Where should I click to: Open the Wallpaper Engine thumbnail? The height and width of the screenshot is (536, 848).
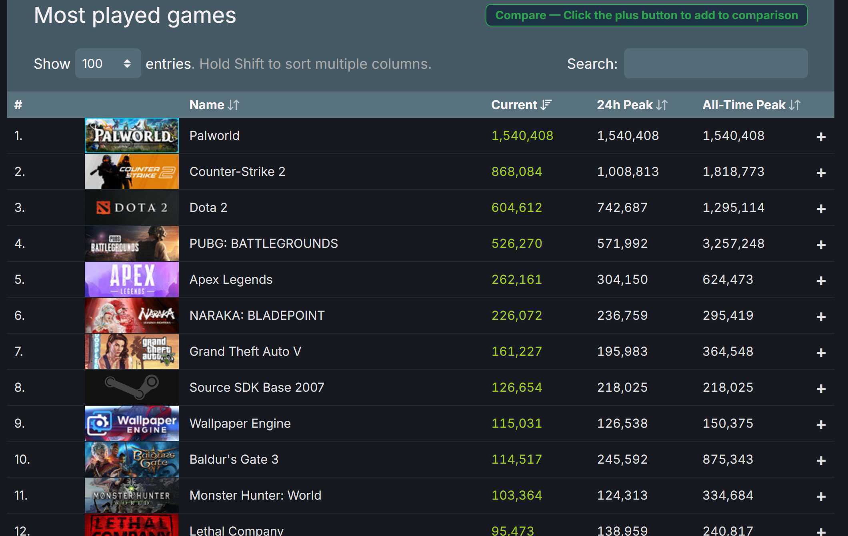pyautogui.click(x=132, y=423)
